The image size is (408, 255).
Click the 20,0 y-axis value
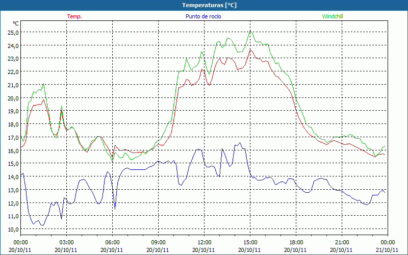coord(13,98)
